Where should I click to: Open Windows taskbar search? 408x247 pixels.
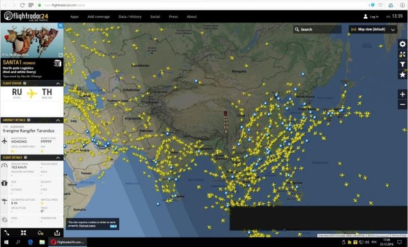tap(18, 242)
